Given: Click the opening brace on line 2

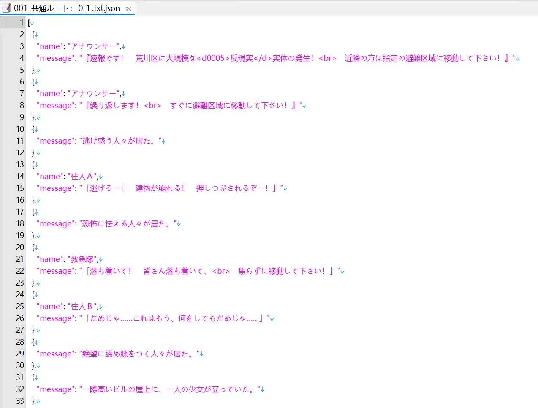Looking at the screenshot, I should 33,35.
